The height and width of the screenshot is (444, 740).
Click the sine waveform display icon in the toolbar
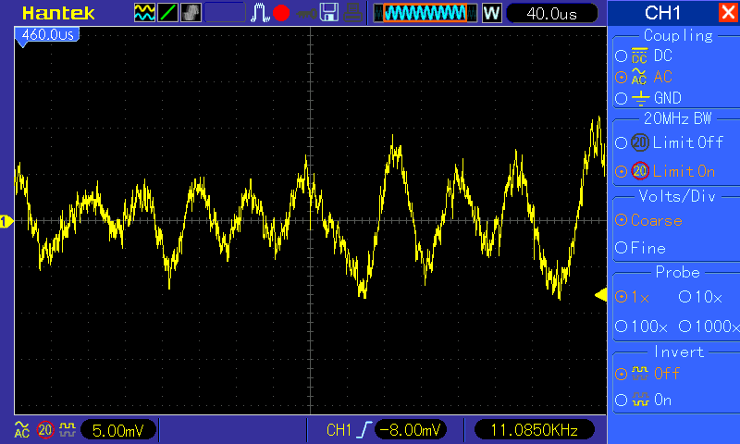coord(144,13)
